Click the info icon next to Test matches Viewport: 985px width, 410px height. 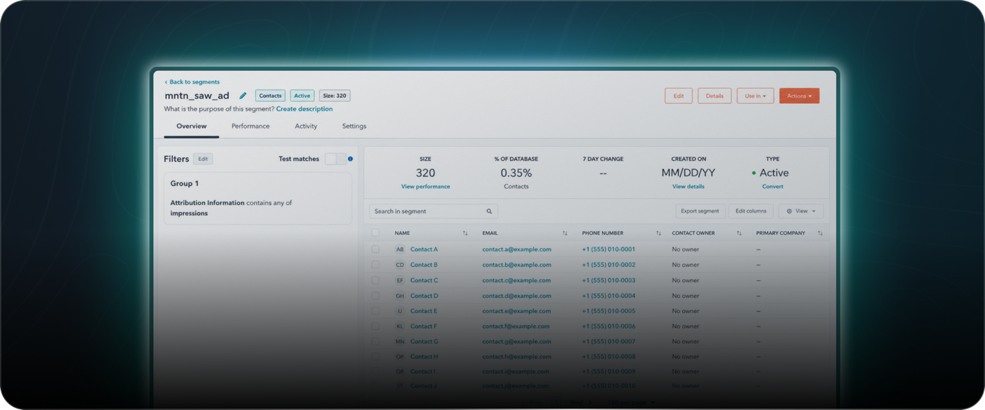point(350,159)
